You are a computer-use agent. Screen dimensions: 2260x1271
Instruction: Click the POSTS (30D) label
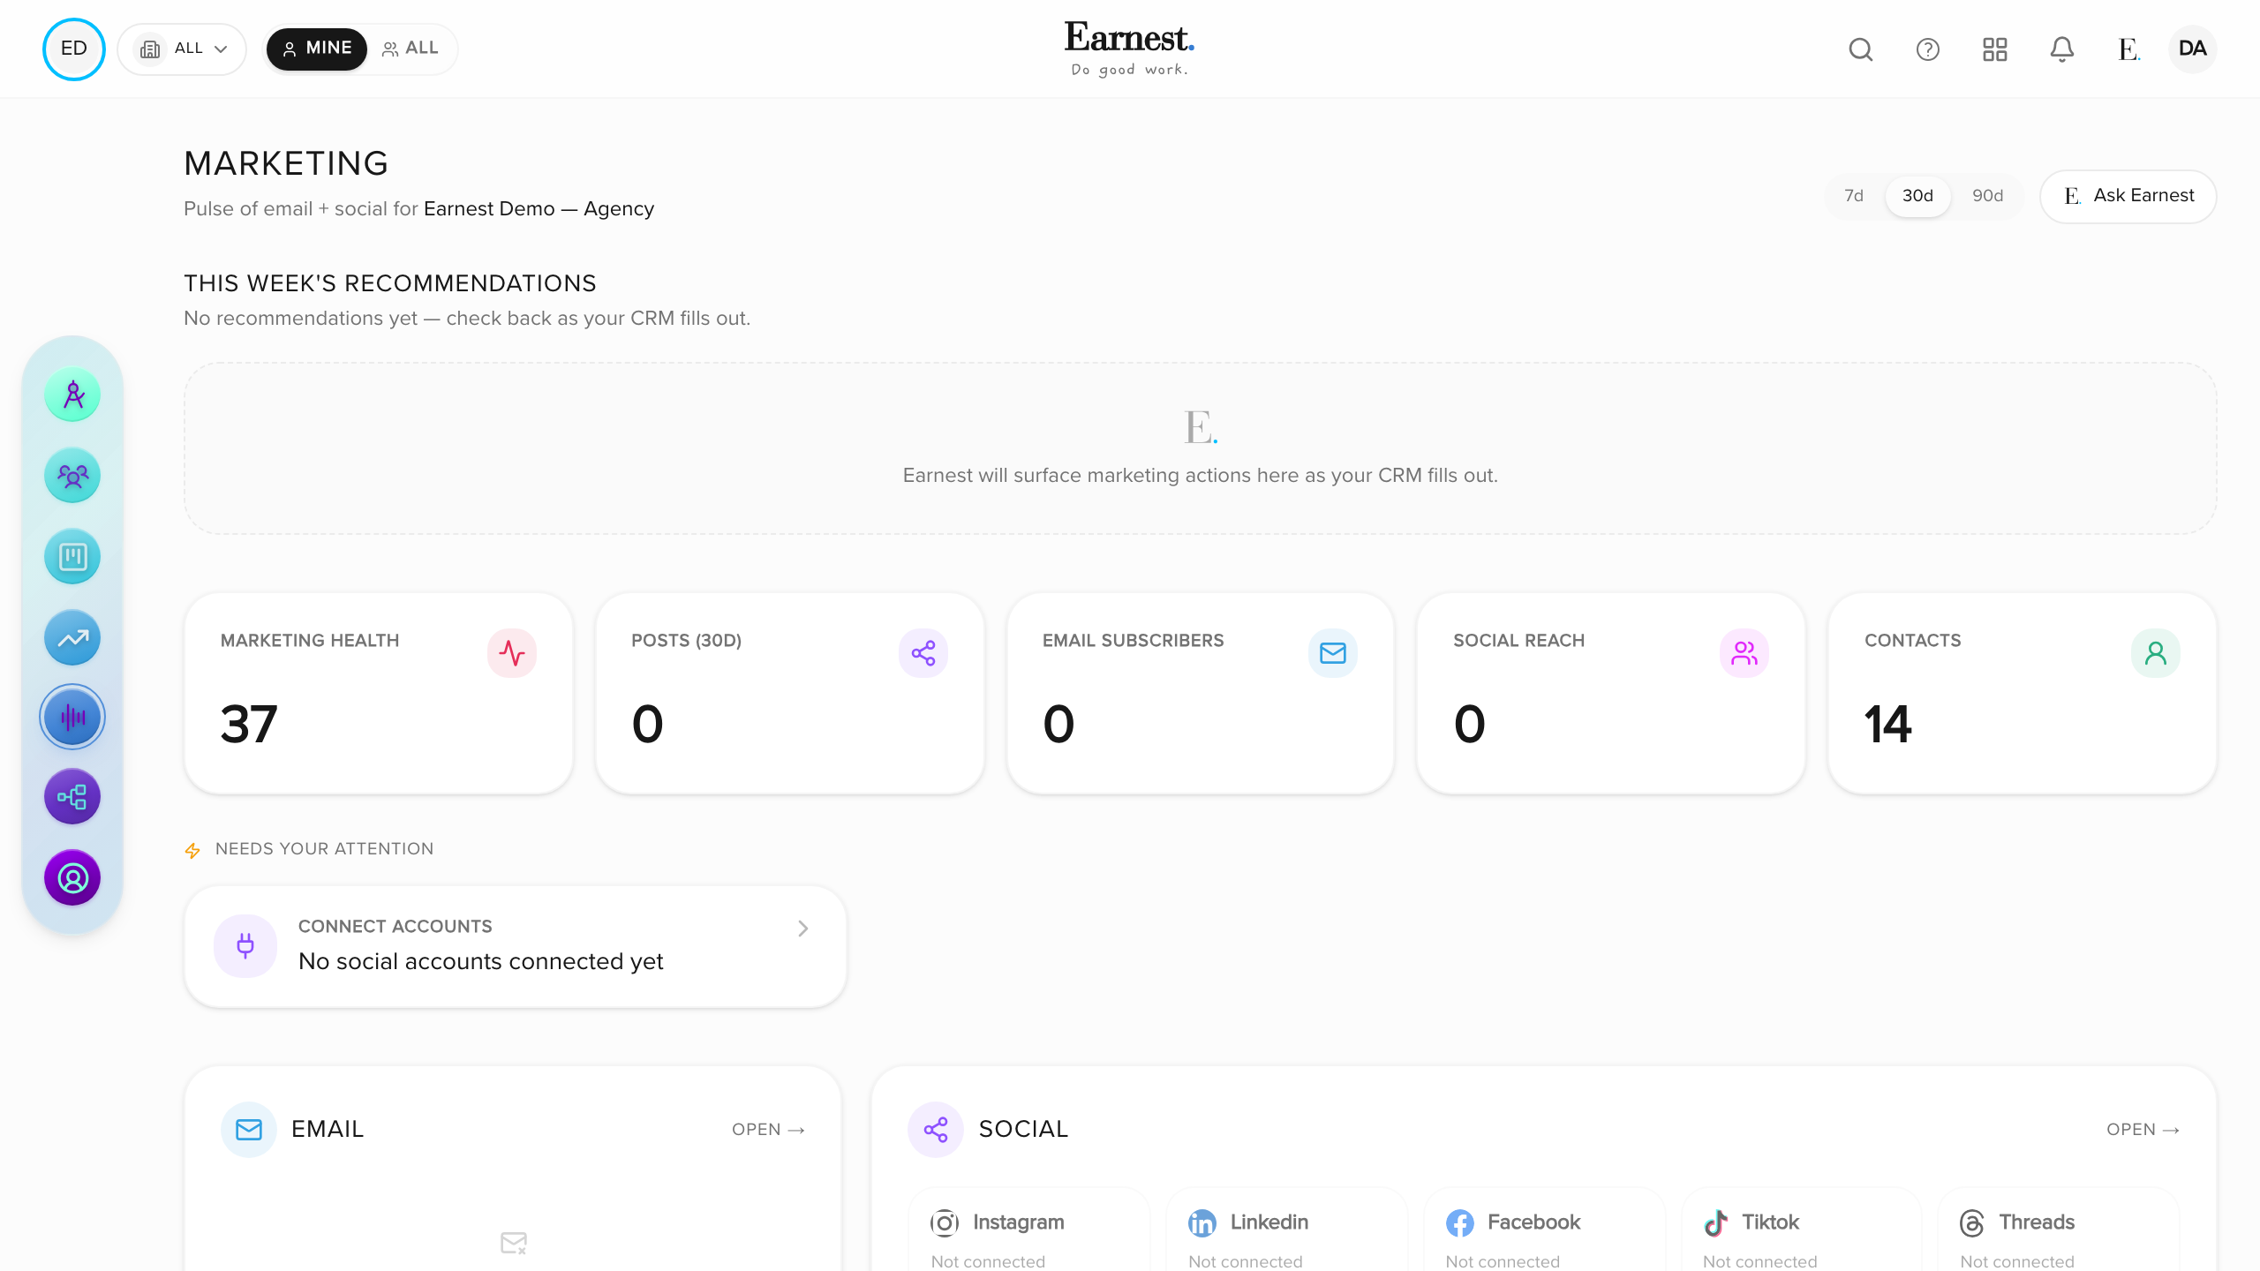point(686,641)
